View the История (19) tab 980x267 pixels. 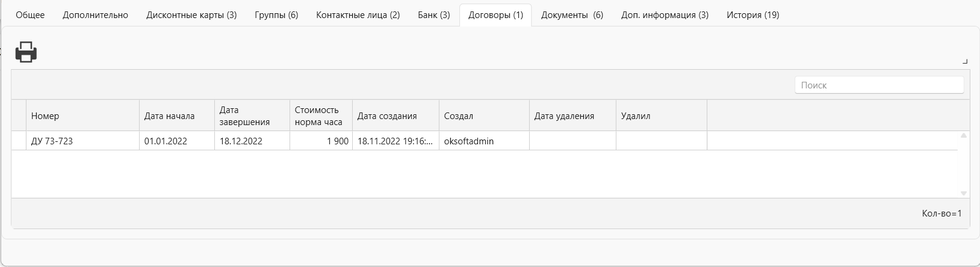[752, 15]
